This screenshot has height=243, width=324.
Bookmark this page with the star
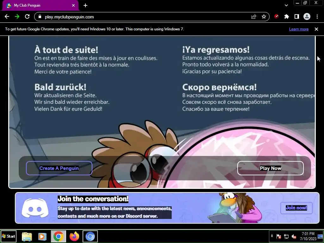tap(264, 17)
